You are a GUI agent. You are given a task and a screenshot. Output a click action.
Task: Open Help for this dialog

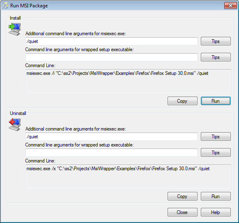click(x=216, y=212)
